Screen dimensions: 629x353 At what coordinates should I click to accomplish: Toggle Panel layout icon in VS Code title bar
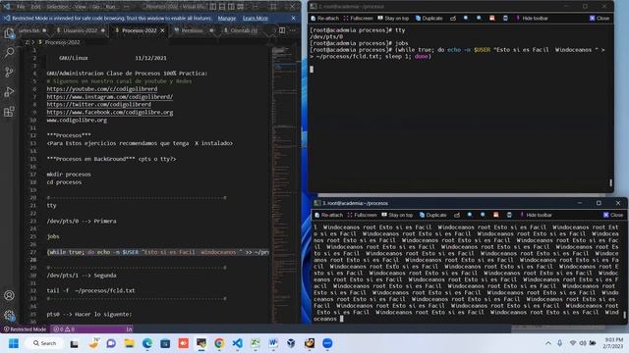(x=222, y=7)
